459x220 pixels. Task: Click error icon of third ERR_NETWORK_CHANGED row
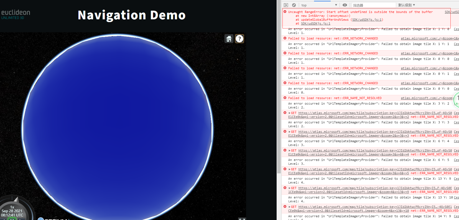pos(285,68)
